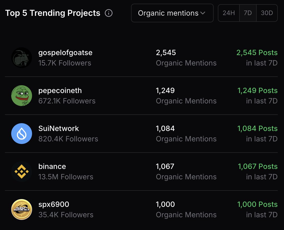Open the Organic mentions dropdown
The width and height of the screenshot is (284, 230).
tap(172, 13)
